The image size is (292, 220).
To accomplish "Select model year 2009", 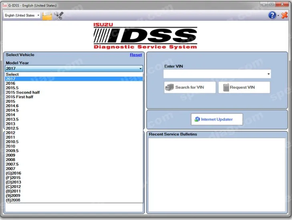I will pyautogui.click(x=74, y=155).
